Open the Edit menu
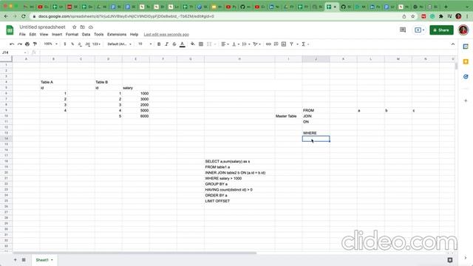This screenshot has width=473, height=266. pos(33,35)
